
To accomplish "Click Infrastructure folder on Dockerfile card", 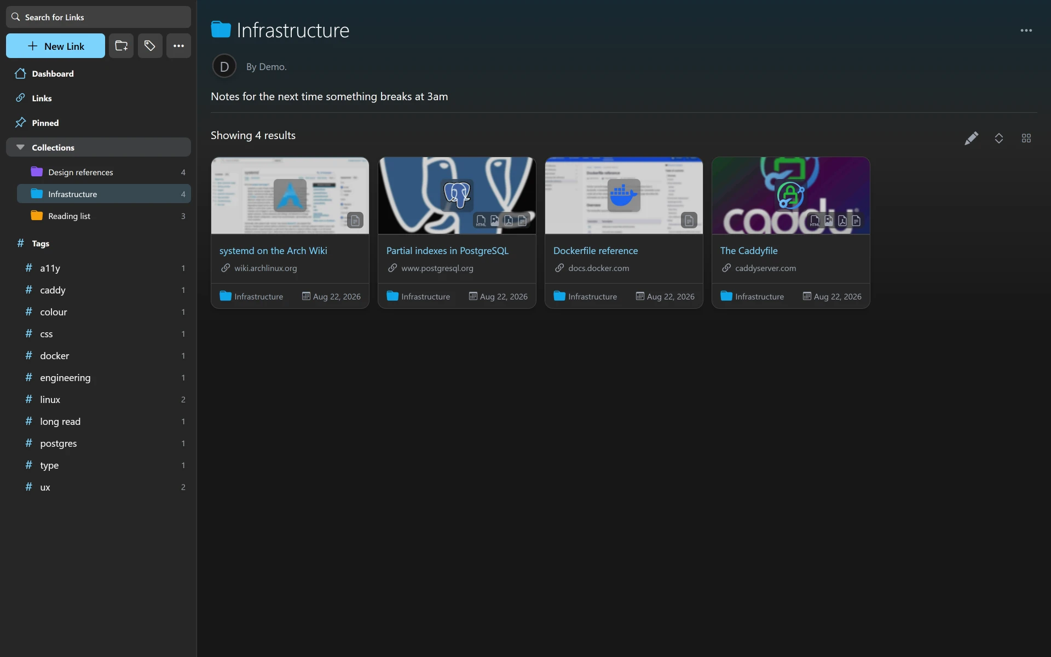I will pos(585,296).
